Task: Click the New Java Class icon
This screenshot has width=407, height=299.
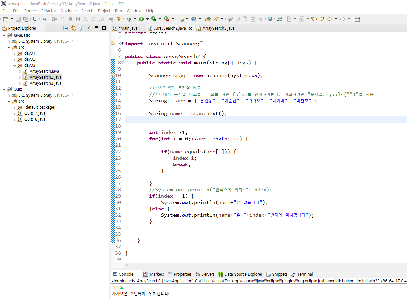Action: [193, 19]
